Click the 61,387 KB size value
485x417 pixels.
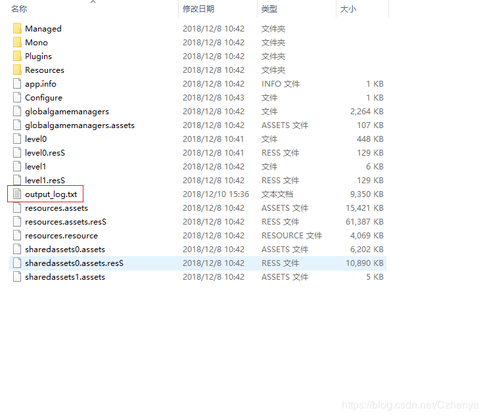pos(365,222)
